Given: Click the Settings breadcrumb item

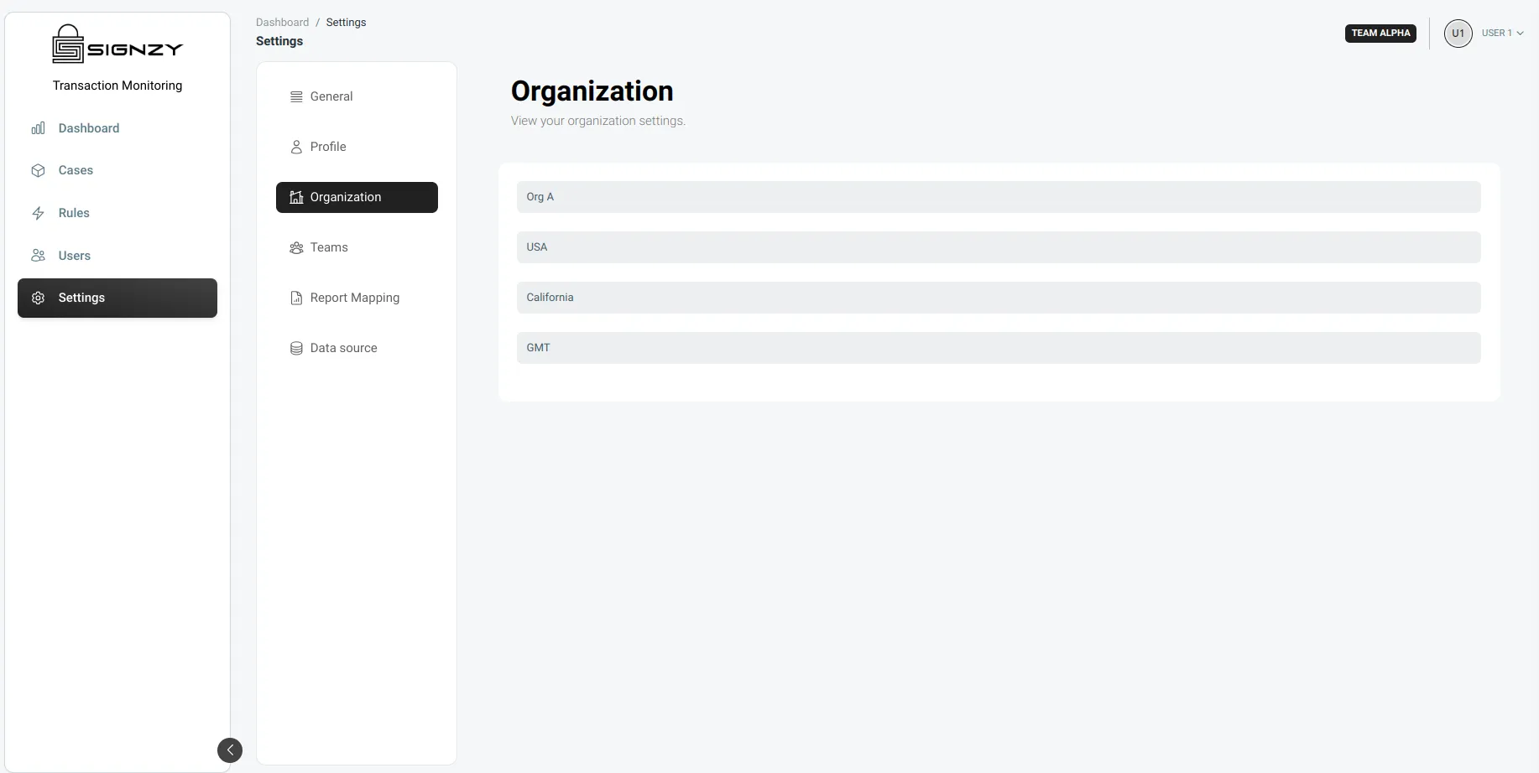Looking at the screenshot, I should [x=346, y=23].
